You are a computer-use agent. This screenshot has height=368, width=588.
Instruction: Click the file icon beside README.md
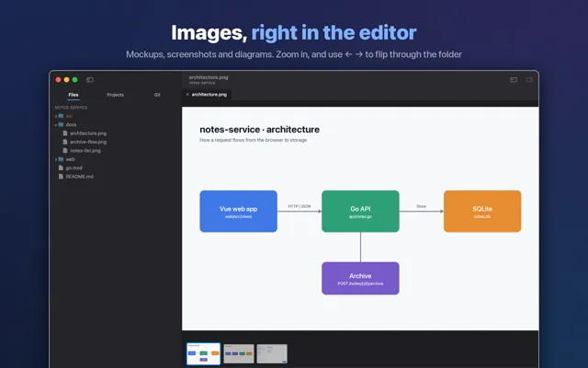[x=61, y=177]
